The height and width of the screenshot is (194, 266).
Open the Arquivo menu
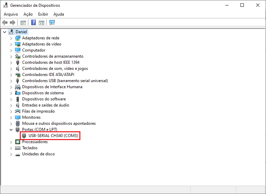[11, 14]
